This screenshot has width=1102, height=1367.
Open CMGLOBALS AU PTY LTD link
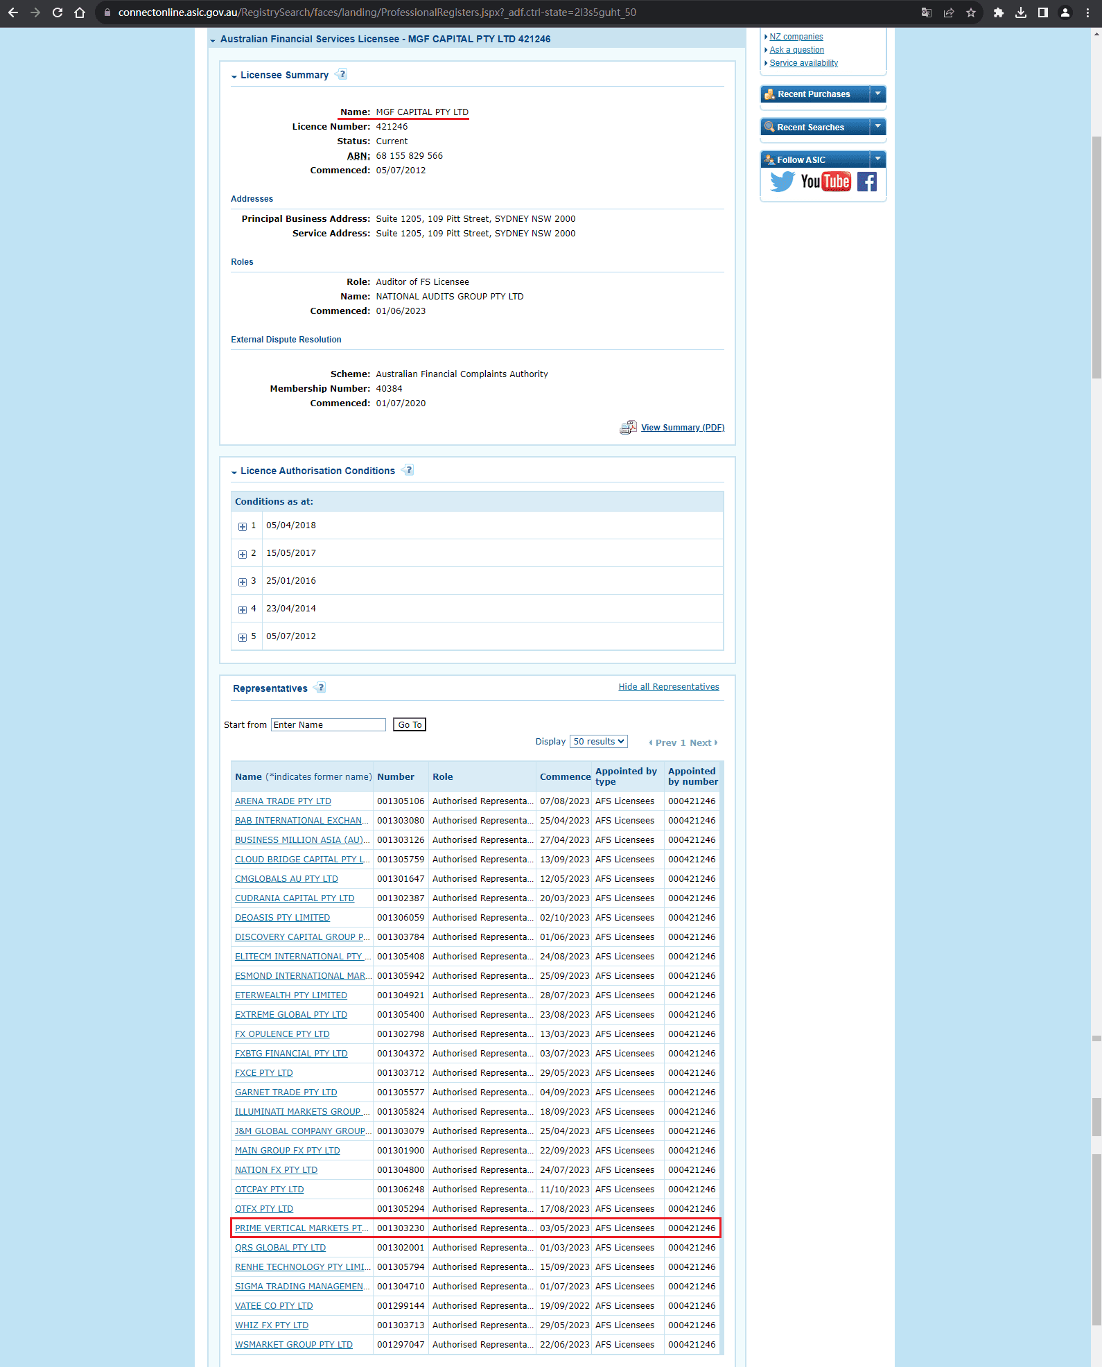tap(286, 878)
